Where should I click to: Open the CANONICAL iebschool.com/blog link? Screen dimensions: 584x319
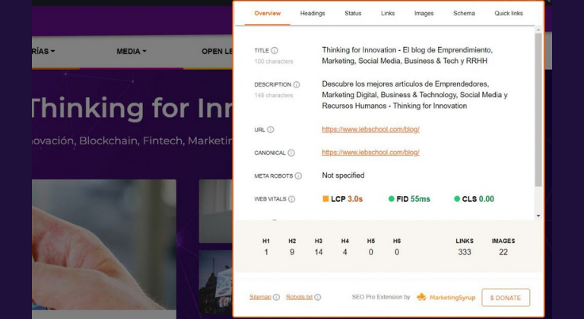pos(370,152)
